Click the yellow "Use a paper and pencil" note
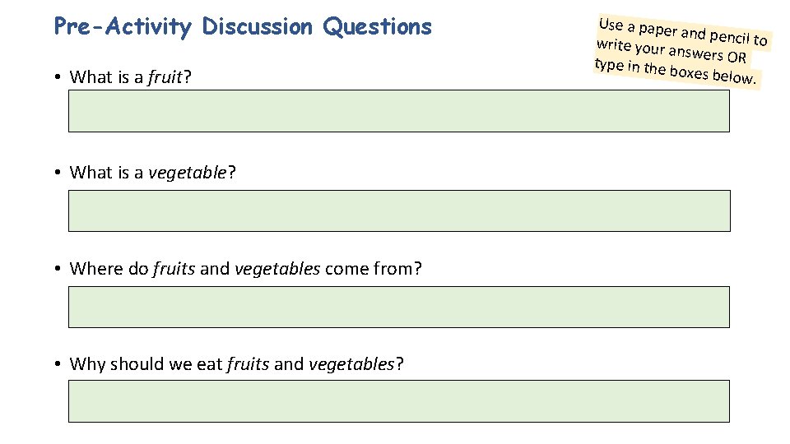The image size is (790, 444). click(x=681, y=51)
